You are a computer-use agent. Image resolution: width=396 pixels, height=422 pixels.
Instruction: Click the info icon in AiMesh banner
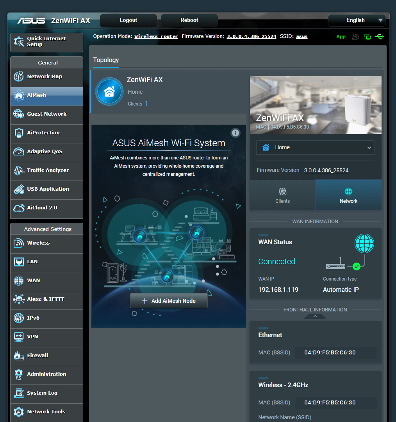(235, 133)
